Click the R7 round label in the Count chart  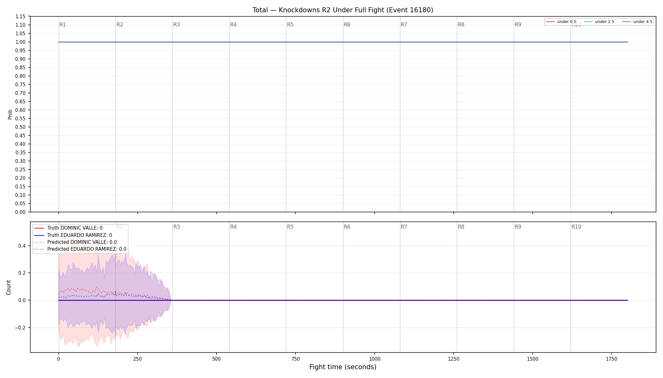404,227
